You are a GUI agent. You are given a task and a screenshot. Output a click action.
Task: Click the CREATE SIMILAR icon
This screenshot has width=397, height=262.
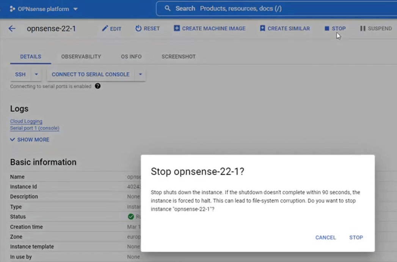click(262, 28)
